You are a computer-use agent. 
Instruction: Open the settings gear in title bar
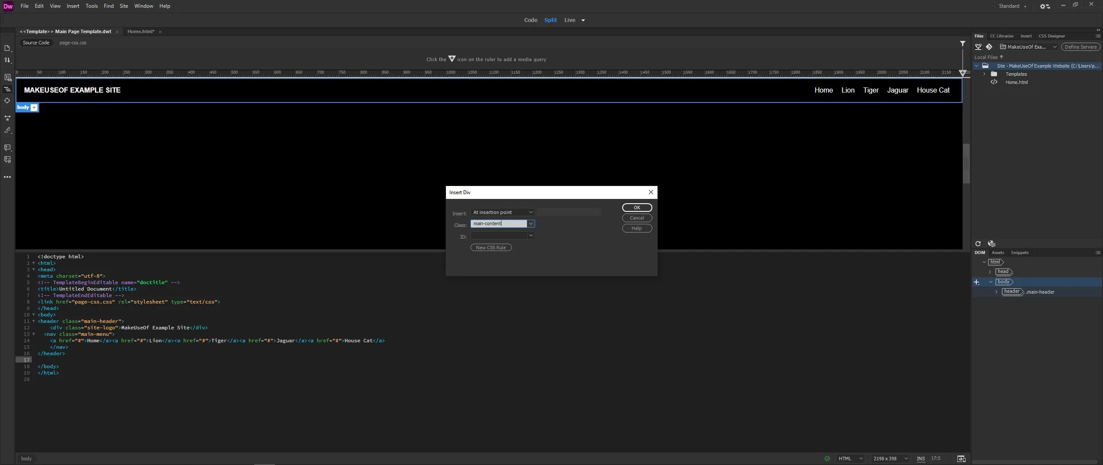pos(1044,6)
